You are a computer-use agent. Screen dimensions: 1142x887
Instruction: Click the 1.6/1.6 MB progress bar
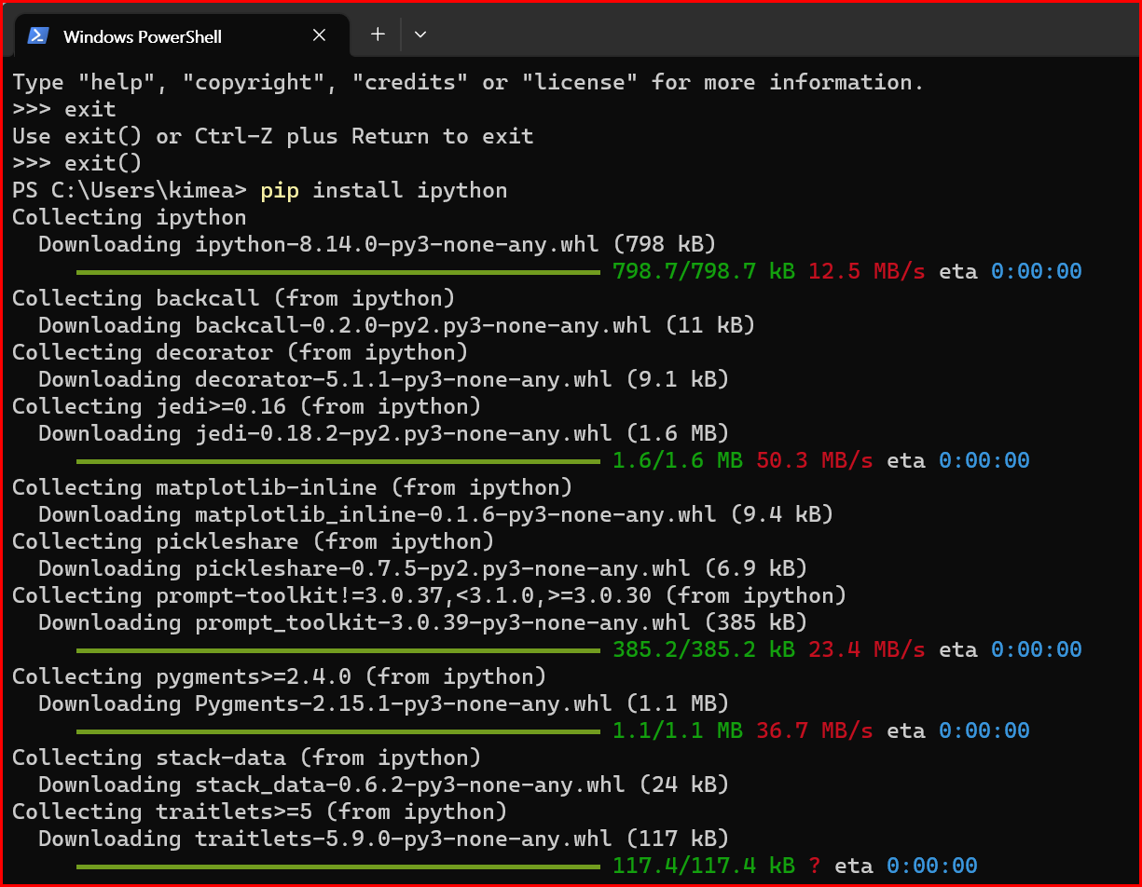tap(338, 461)
